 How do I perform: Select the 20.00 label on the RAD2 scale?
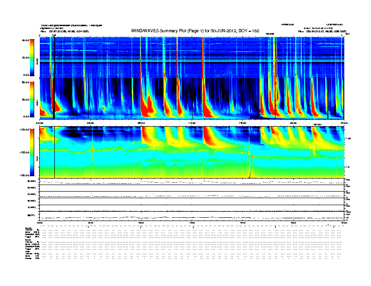click(25, 57)
